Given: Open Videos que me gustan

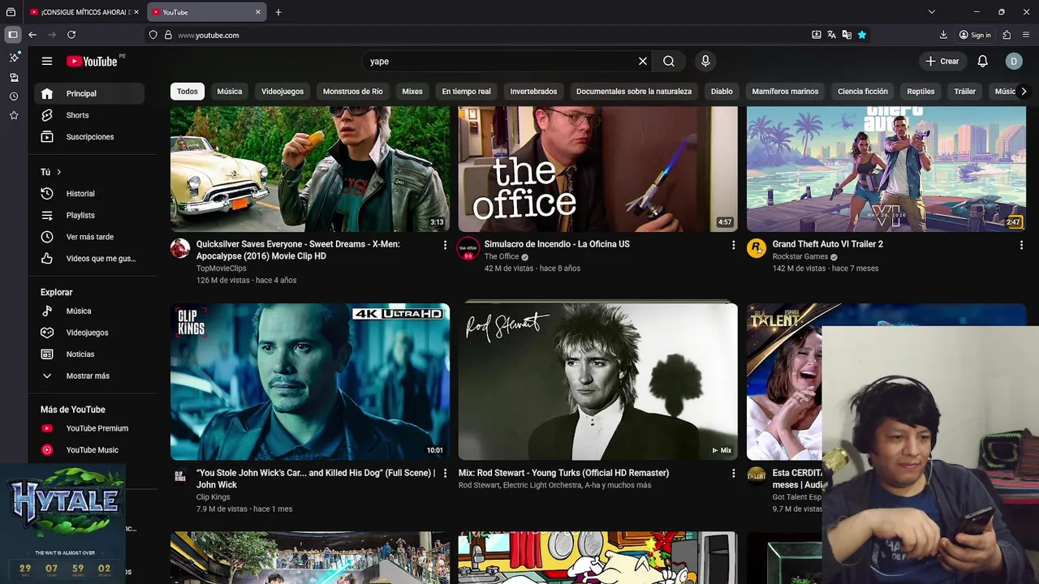Looking at the screenshot, I should coord(89,259).
